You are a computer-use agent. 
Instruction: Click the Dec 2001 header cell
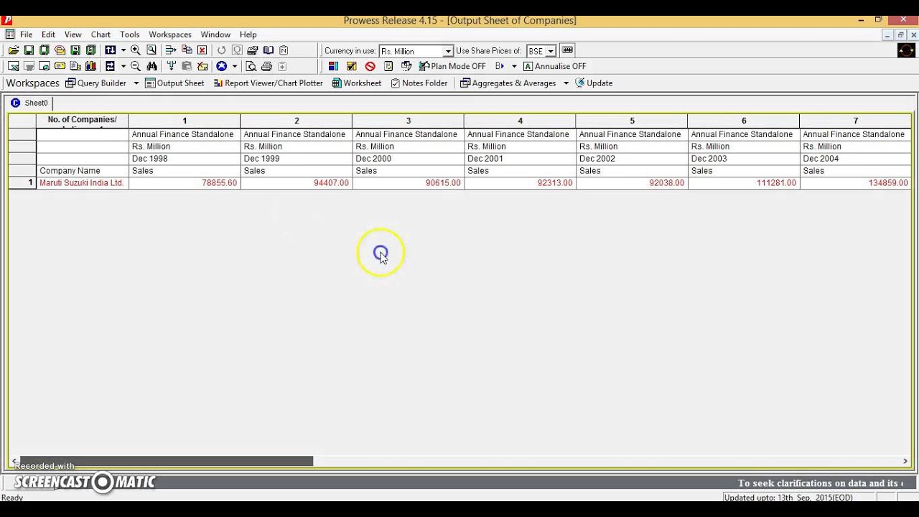point(520,159)
